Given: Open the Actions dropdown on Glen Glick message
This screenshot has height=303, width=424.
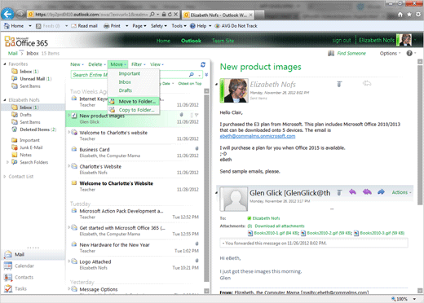Looking at the screenshot, I should click(x=401, y=192).
